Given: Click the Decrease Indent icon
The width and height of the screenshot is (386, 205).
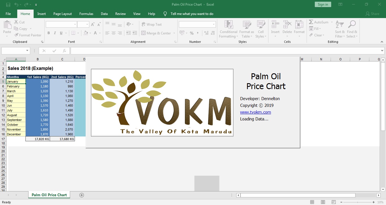Looking at the screenshot, I should point(129,33).
